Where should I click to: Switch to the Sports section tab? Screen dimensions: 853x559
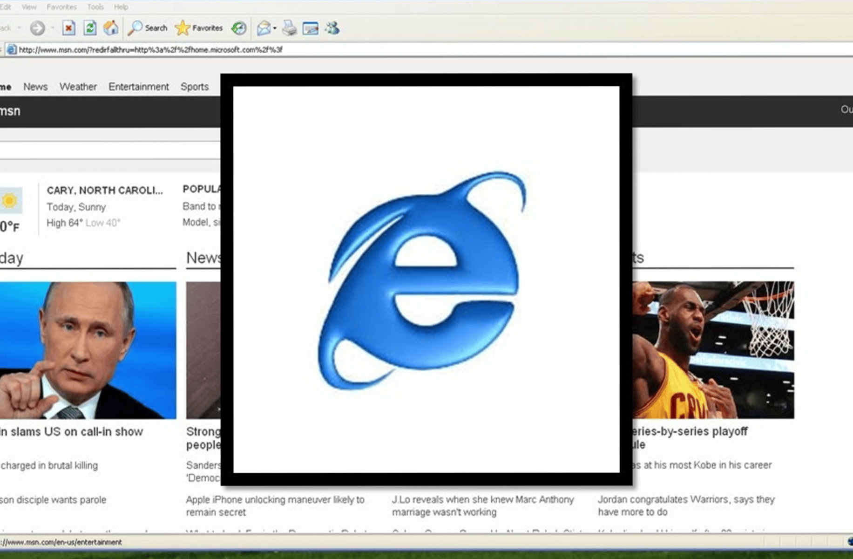[195, 87]
